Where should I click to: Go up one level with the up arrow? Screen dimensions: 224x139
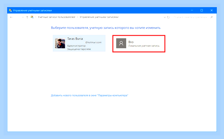click(x=27, y=17)
